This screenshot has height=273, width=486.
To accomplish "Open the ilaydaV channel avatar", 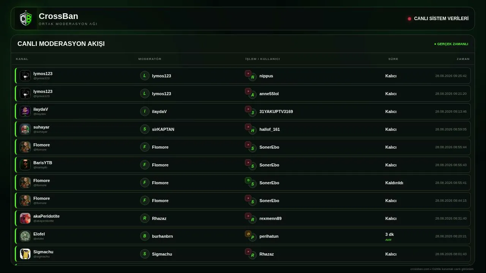I will click(x=25, y=111).
